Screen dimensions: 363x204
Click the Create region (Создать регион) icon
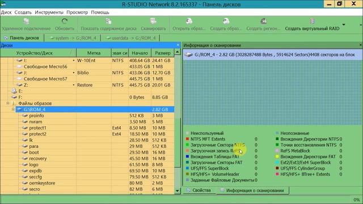point(263,22)
